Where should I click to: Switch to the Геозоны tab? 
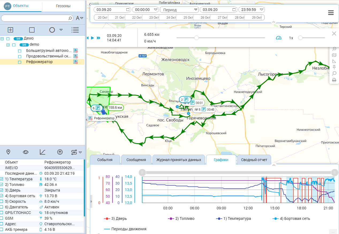pos(63,6)
